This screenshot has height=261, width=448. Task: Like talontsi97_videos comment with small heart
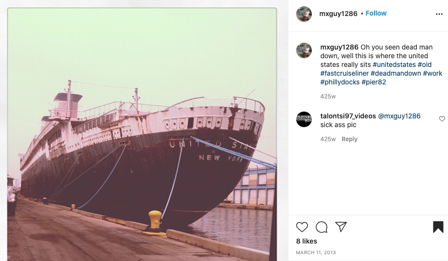coord(442,119)
